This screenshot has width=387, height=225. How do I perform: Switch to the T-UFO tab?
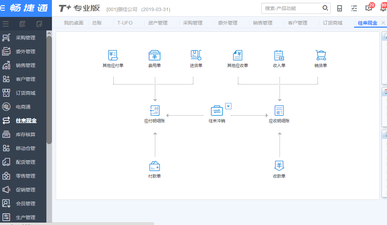[x=125, y=23]
